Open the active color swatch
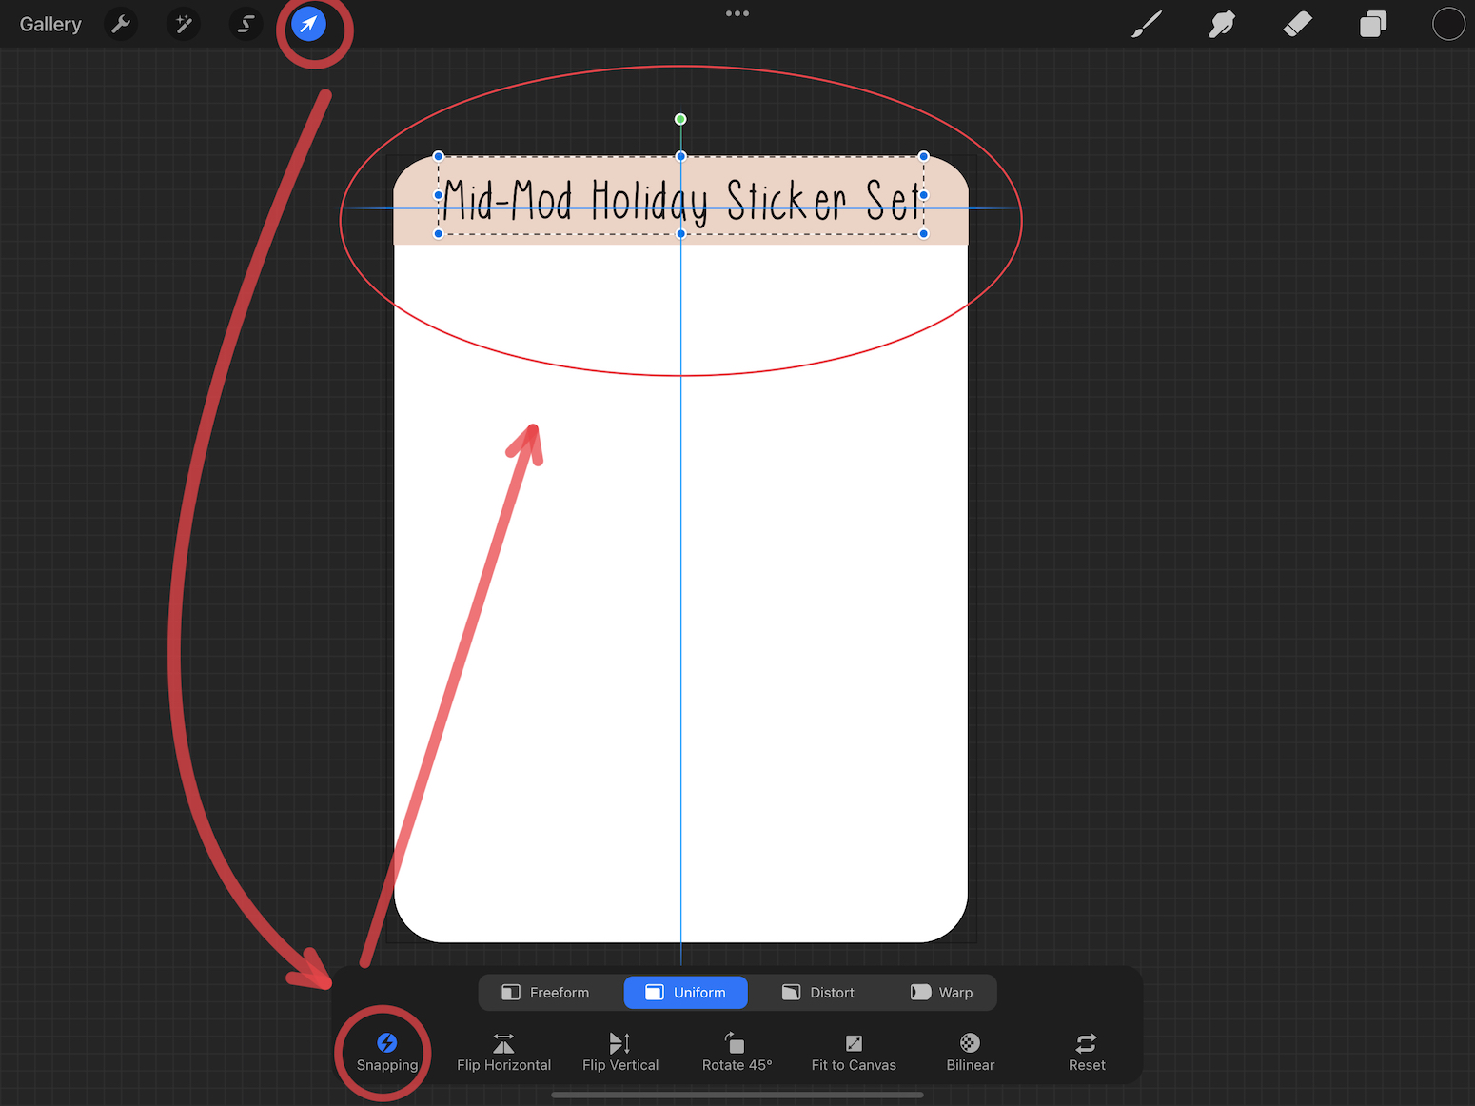Viewport: 1475px width, 1106px height. point(1448,24)
